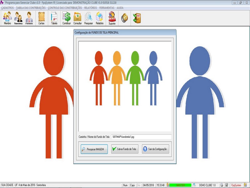Open the TABELA DAS CONTRIBUIÇÕES menu

coord(31,8)
